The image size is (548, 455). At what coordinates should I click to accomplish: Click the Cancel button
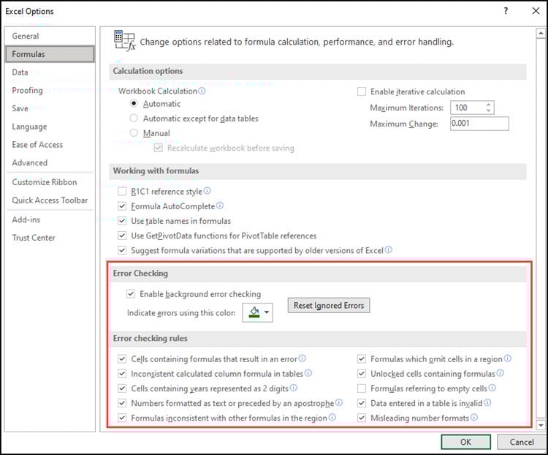click(x=522, y=442)
